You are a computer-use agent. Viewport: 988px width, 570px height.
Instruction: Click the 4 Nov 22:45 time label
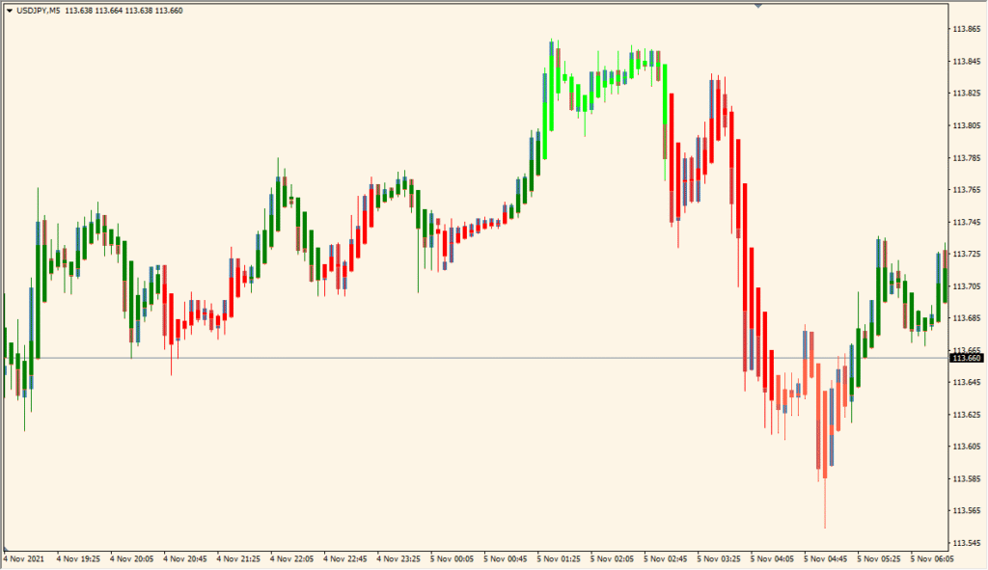[x=345, y=558]
